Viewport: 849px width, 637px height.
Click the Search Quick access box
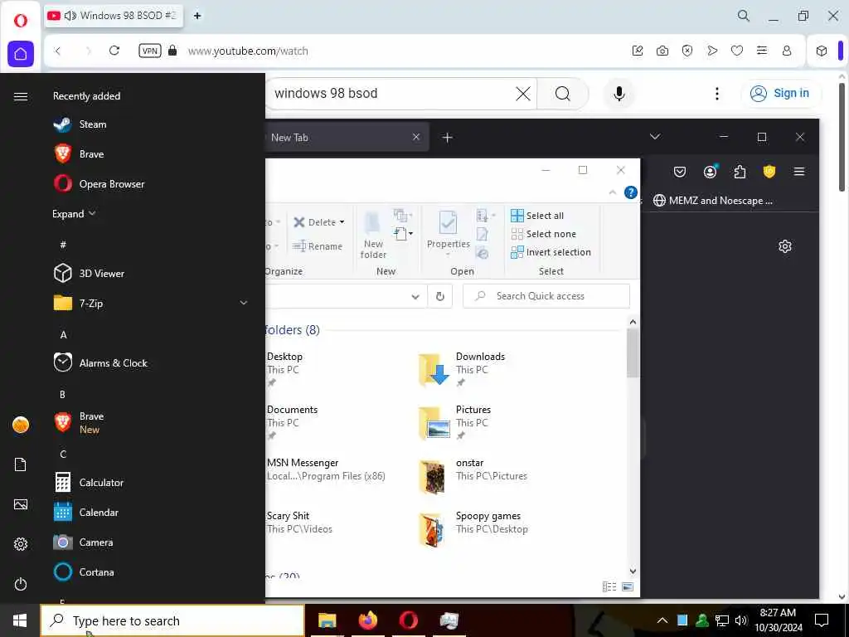coord(546,296)
